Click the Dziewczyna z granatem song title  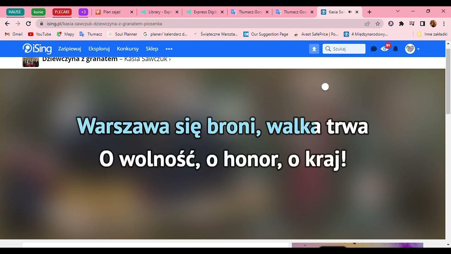click(80, 59)
